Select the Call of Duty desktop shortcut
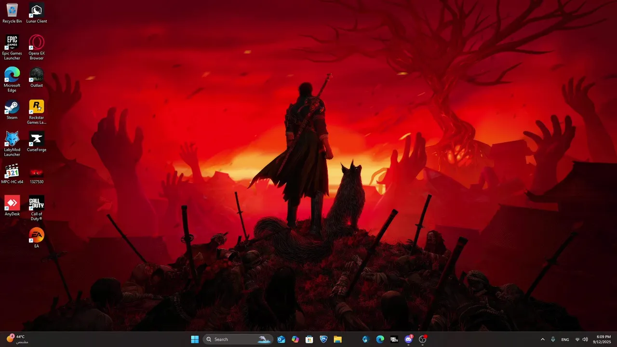This screenshot has height=347, width=617. (x=37, y=209)
